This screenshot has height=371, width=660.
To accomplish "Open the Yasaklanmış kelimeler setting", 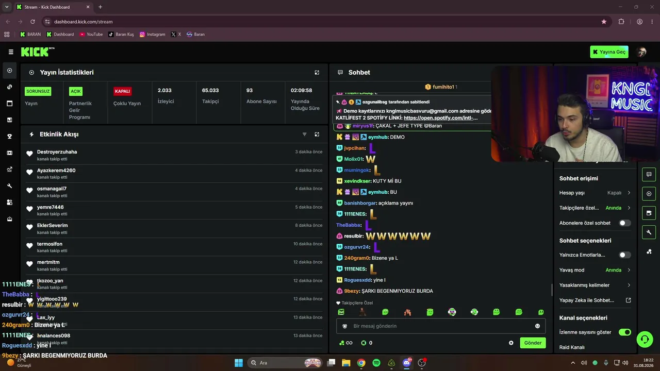I will (x=595, y=285).
